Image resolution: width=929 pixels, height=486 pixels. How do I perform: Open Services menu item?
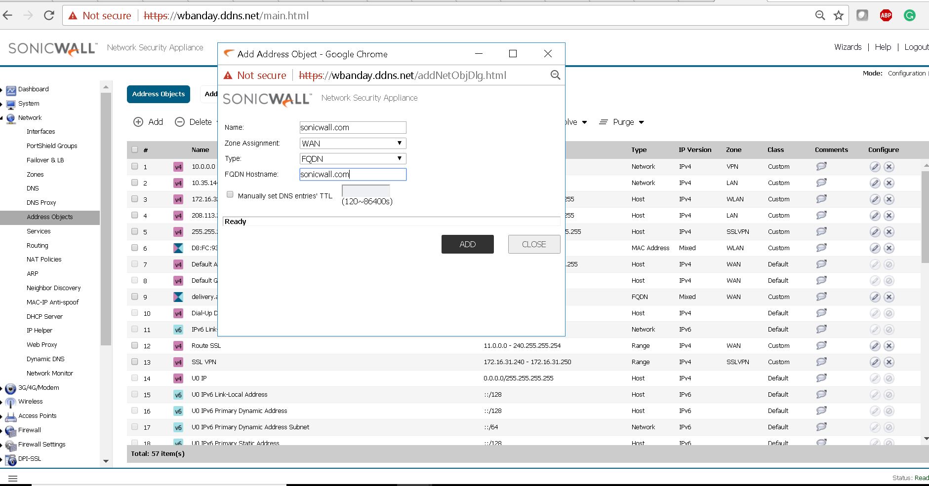pyautogui.click(x=39, y=231)
